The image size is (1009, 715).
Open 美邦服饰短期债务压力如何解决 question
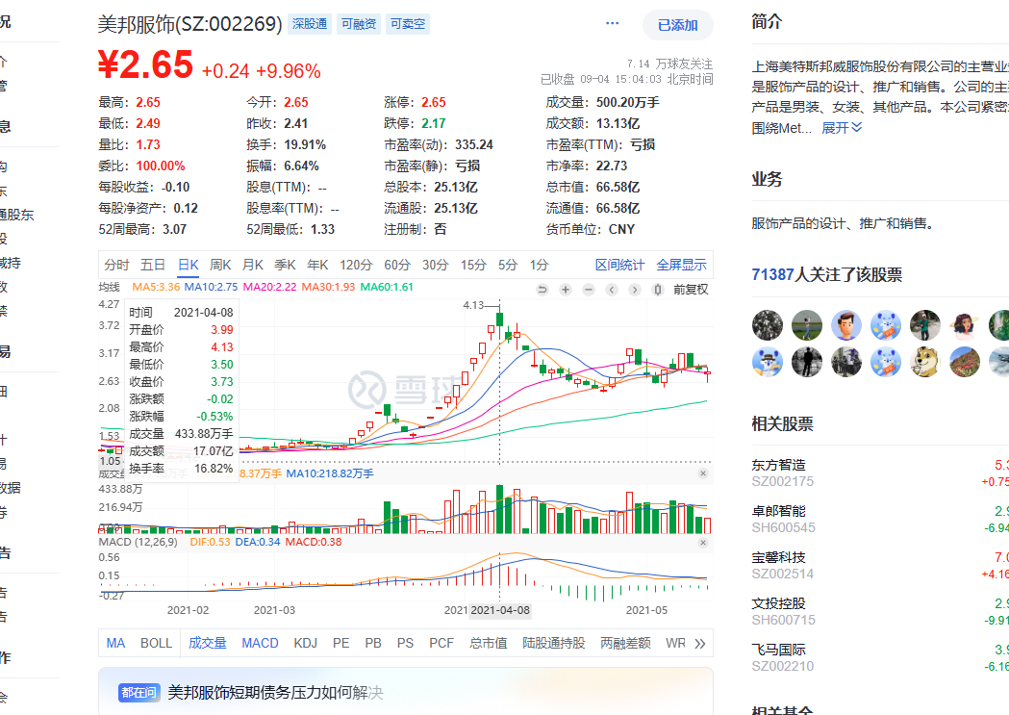point(275,693)
